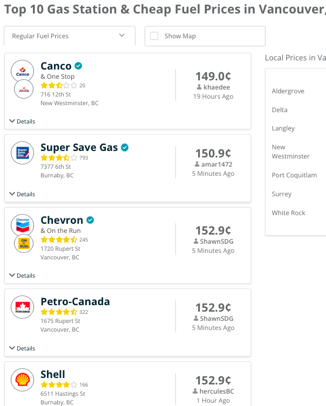Click the Chevron brand logo icon

23,225
